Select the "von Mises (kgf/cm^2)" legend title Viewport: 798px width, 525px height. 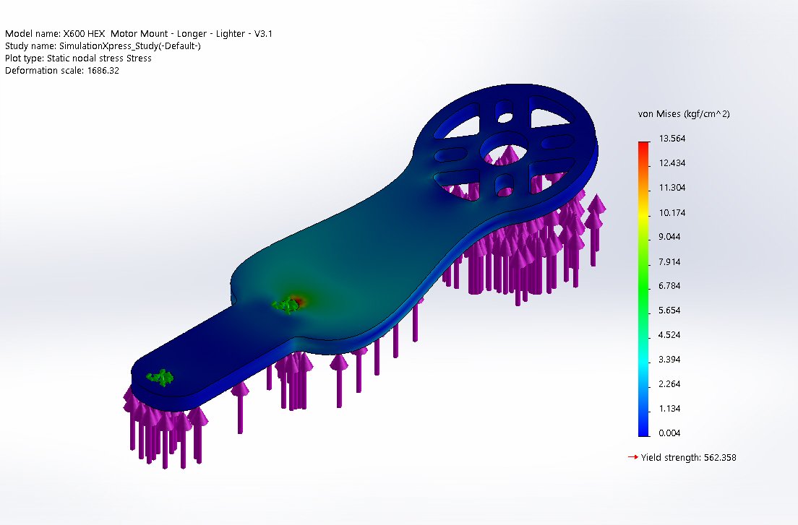coord(684,114)
